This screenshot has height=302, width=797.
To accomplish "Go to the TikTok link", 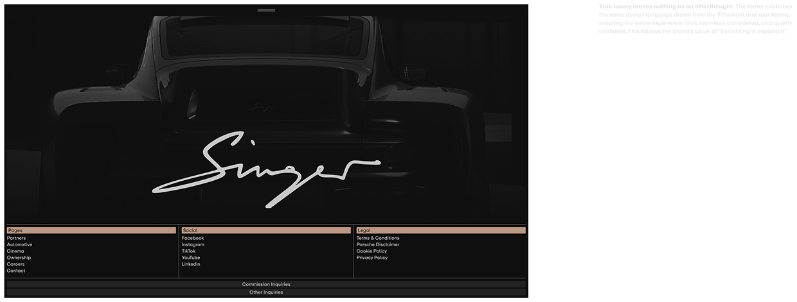I will pos(188,251).
